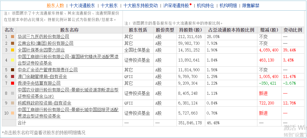Open 澳门金融管理局-自有资金 link
The width and height of the screenshot is (307, 138).
coord(42,76)
